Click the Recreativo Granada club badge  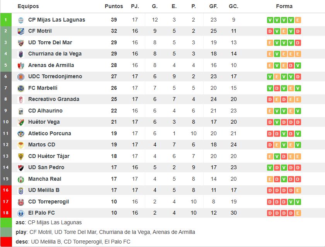[x=21, y=99]
